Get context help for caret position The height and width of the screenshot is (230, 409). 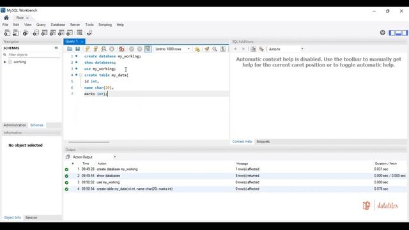(x=253, y=49)
